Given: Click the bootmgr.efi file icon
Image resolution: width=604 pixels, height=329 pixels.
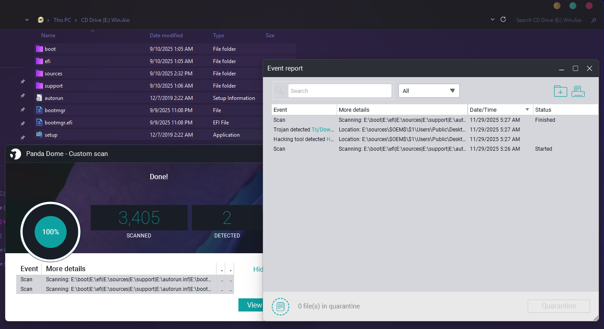Looking at the screenshot, I should (39, 122).
